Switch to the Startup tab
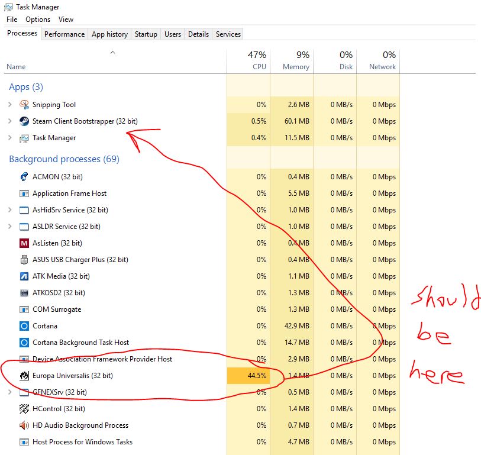This screenshot has height=455, width=481. 146,34
